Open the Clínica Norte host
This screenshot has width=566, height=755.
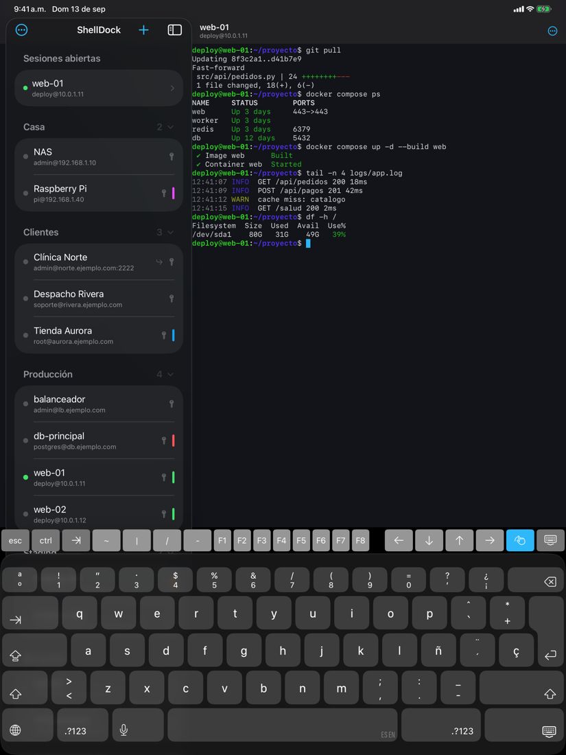pos(99,262)
